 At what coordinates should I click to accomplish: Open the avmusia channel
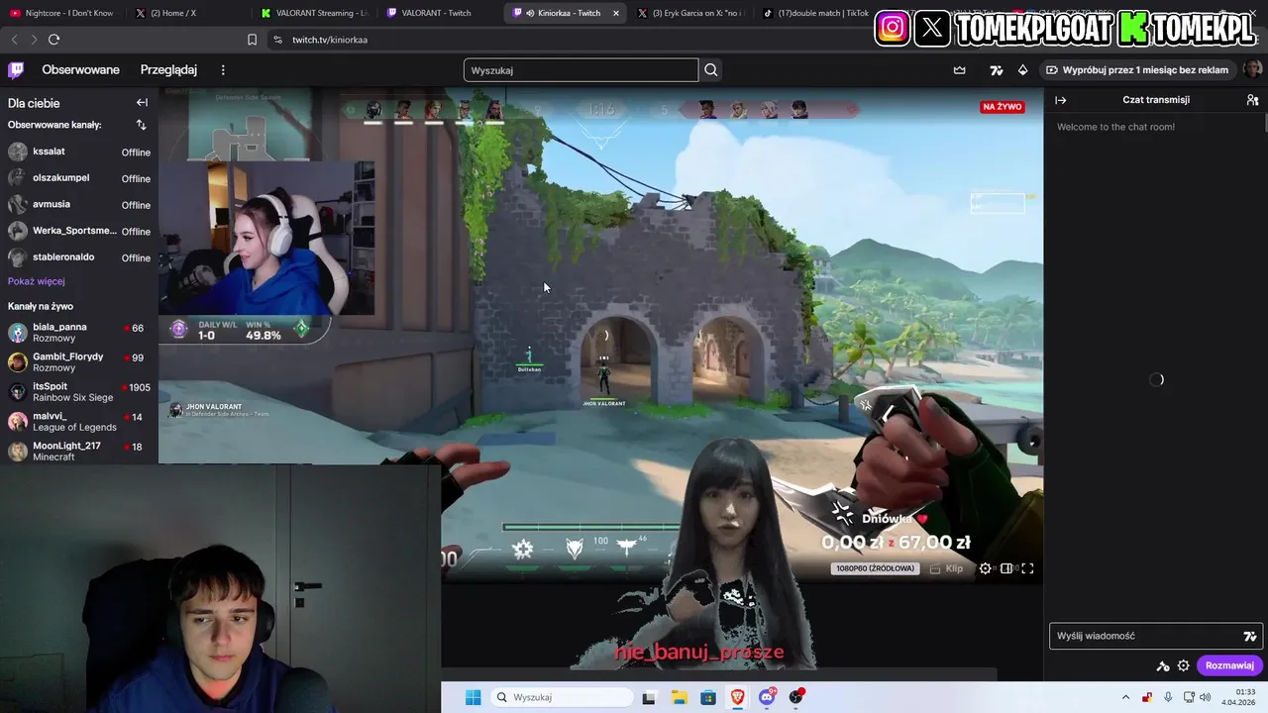click(x=79, y=204)
